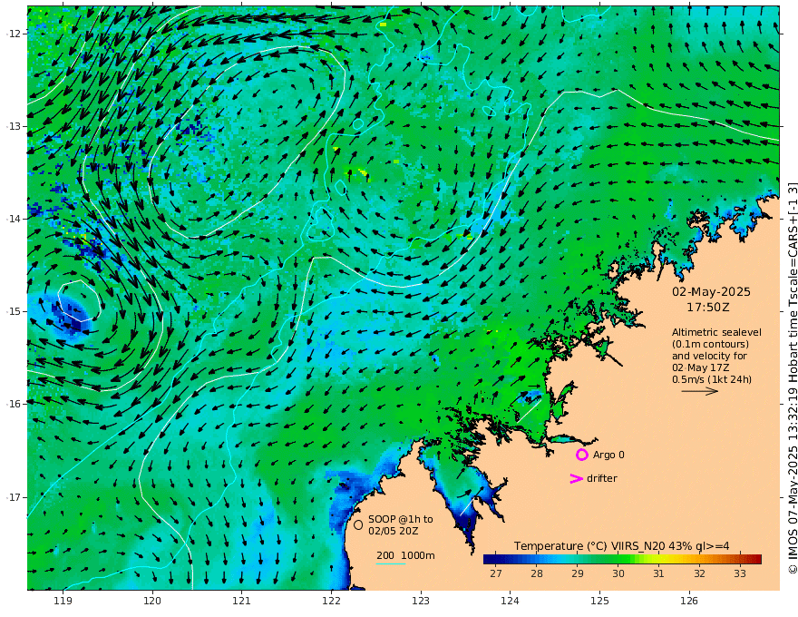Image resolution: width=798 pixels, height=617 pixels.
Task: Click the colorbar tick label 28
Action: (x=537, y=573)
